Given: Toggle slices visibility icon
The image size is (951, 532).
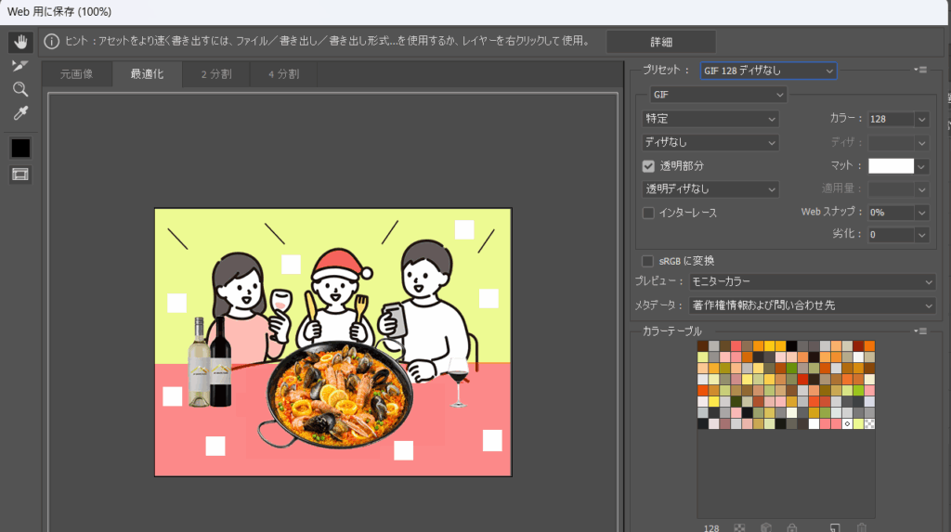Looking at the screenshot, I should [x=20, y=174].
